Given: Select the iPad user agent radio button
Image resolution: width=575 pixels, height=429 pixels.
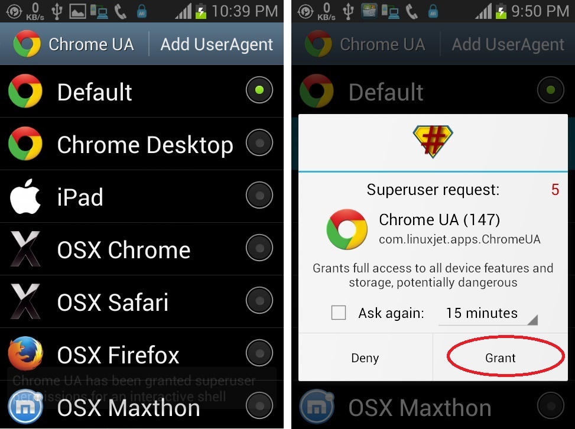Looking at the screenshot, I should click(x=259, y=195).
